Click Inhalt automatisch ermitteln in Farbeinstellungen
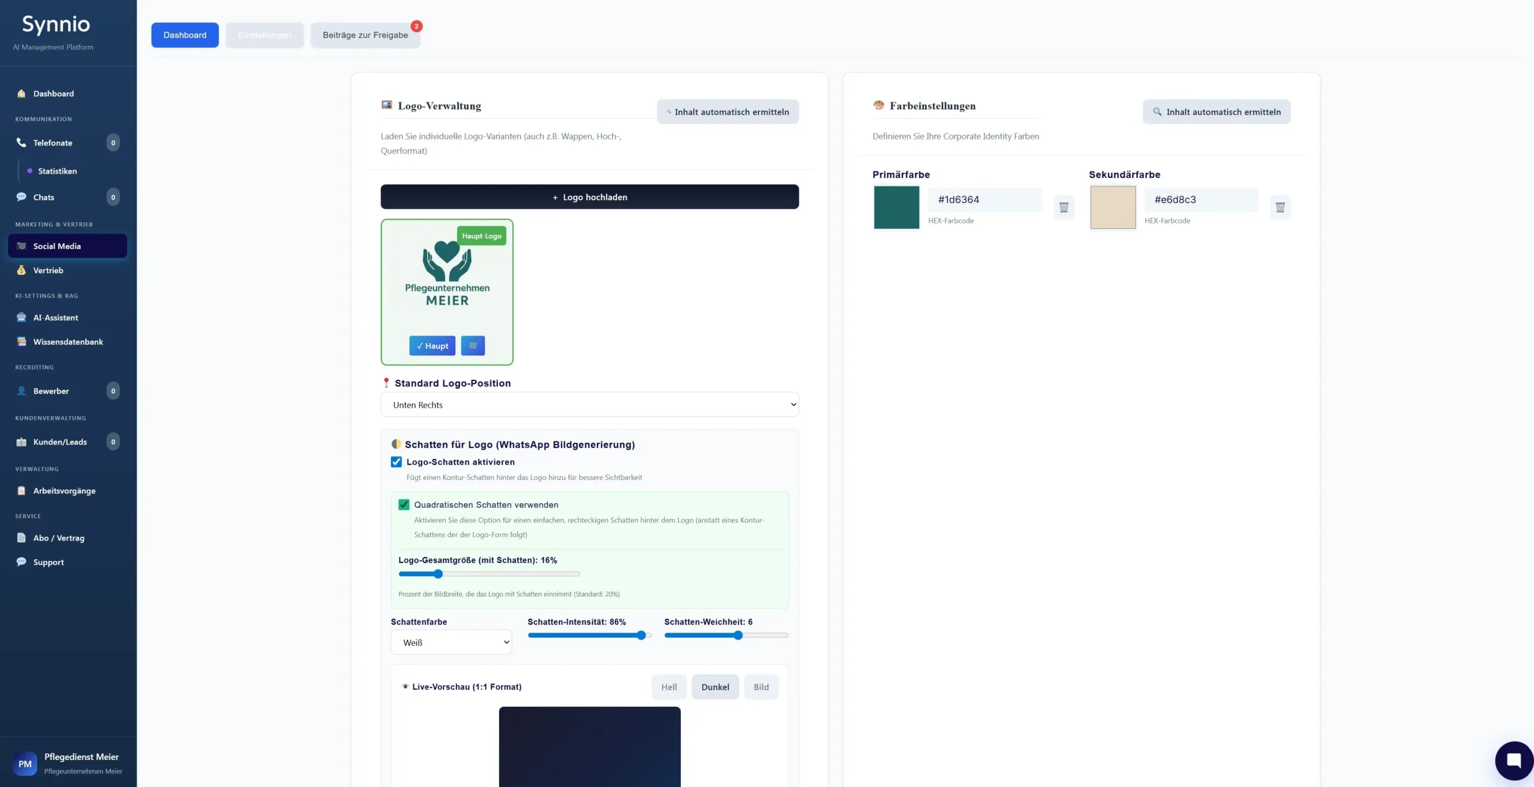Screen dimensions: 1534x787 (x=1216, y=112)
